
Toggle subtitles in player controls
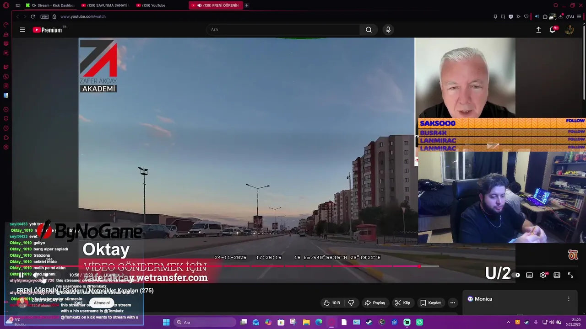tap(530, 275)
